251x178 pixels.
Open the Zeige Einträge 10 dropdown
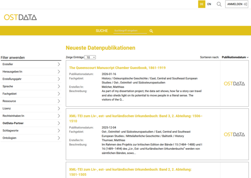(90, 57)
